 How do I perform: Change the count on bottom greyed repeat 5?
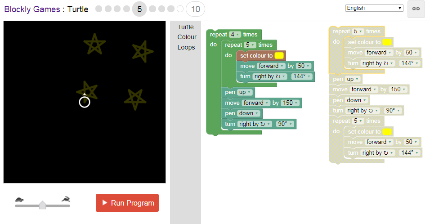point(358,121)
